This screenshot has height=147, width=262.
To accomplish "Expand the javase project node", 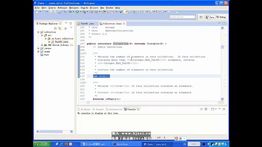I will click(x=38, y=48).
